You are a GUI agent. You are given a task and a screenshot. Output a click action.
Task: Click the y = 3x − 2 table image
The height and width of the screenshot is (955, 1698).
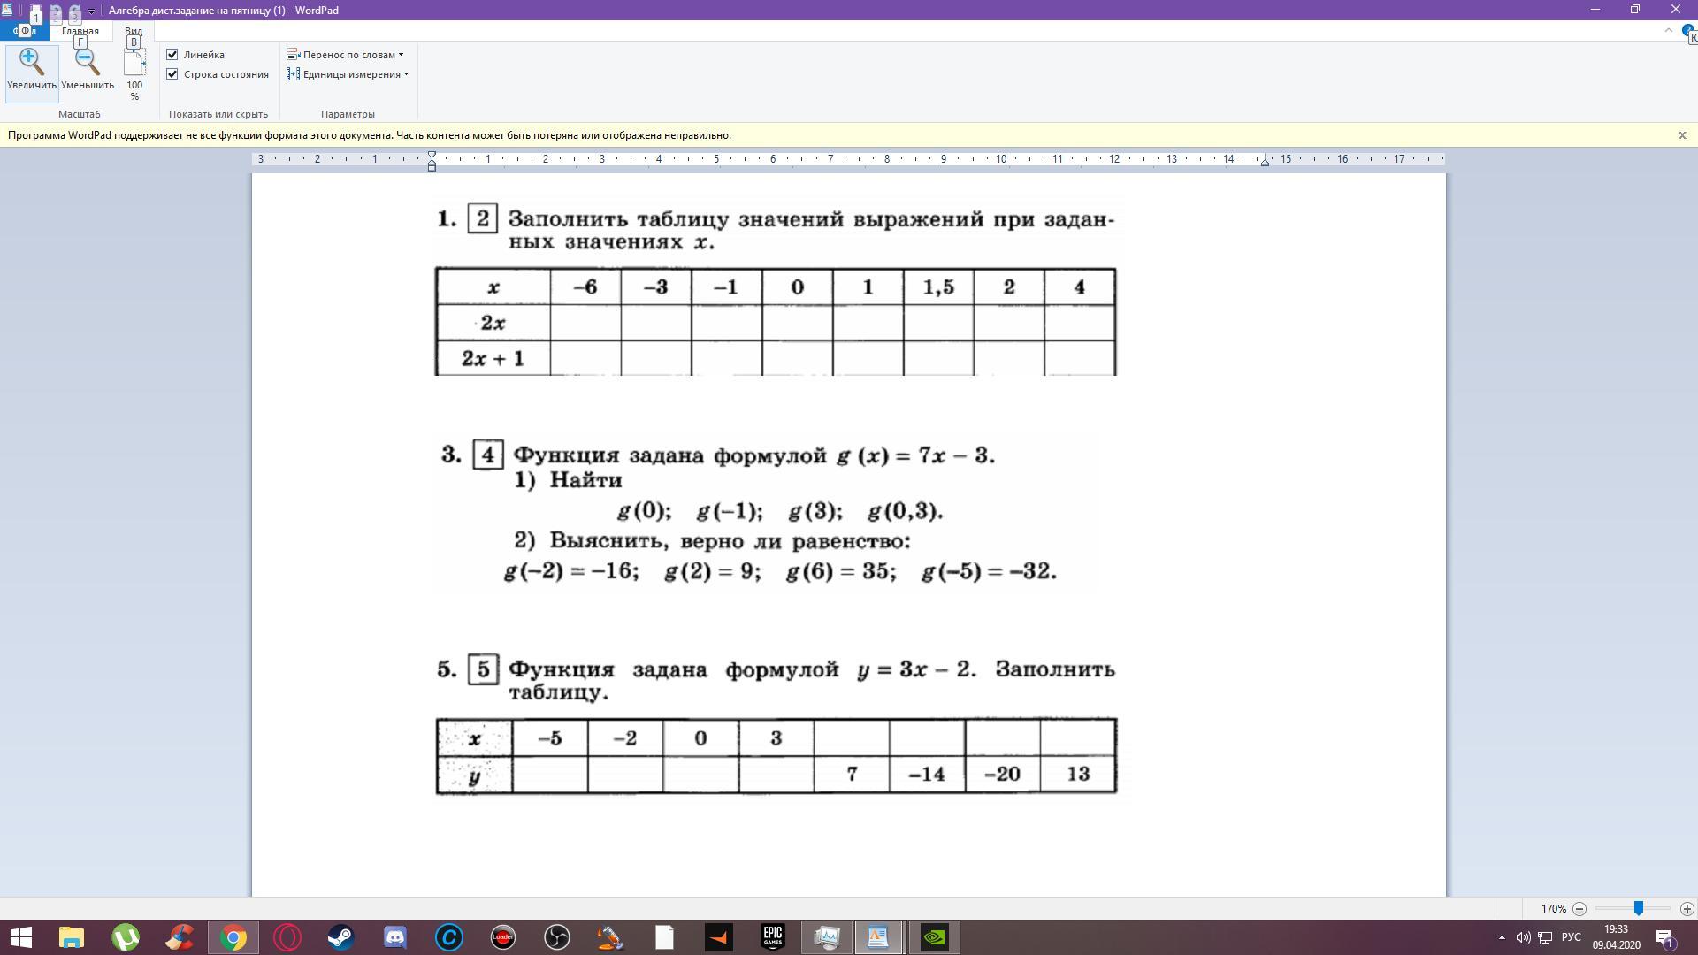point(776,757)
